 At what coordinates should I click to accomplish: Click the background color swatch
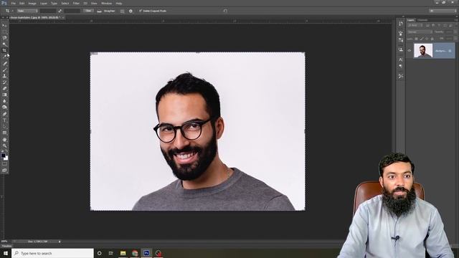(x=6, y=158)
